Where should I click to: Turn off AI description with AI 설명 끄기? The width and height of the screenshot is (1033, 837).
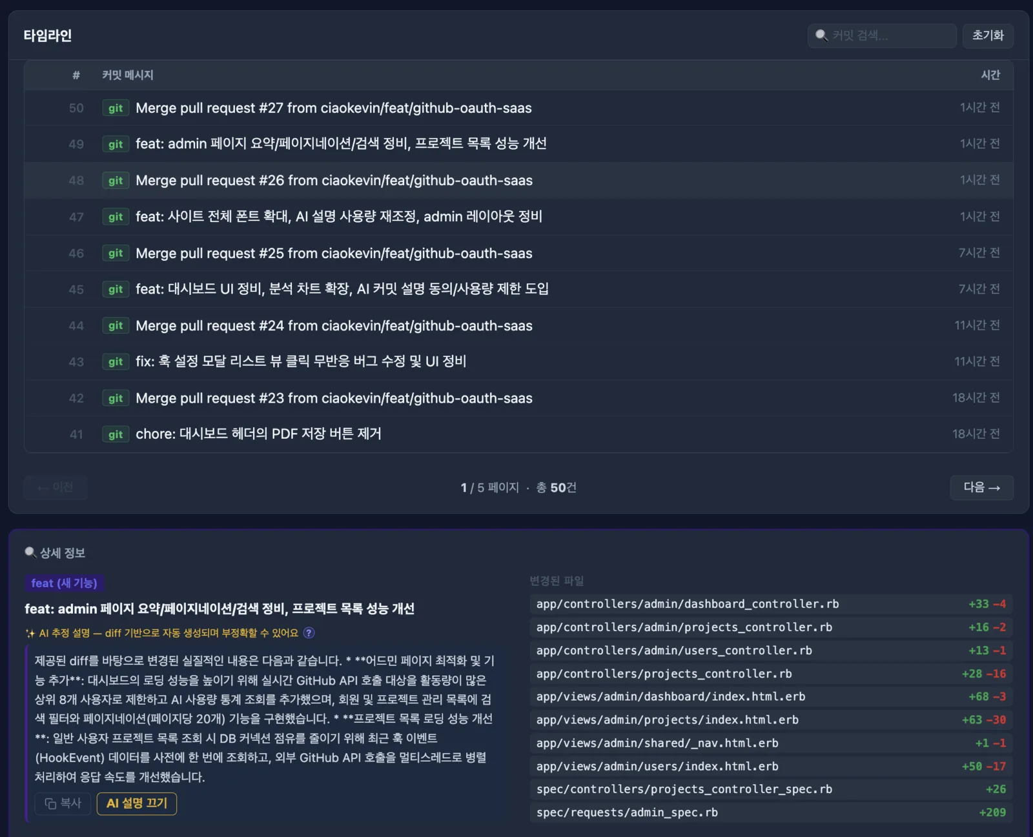pyautogui.click(x=137, y=803)
